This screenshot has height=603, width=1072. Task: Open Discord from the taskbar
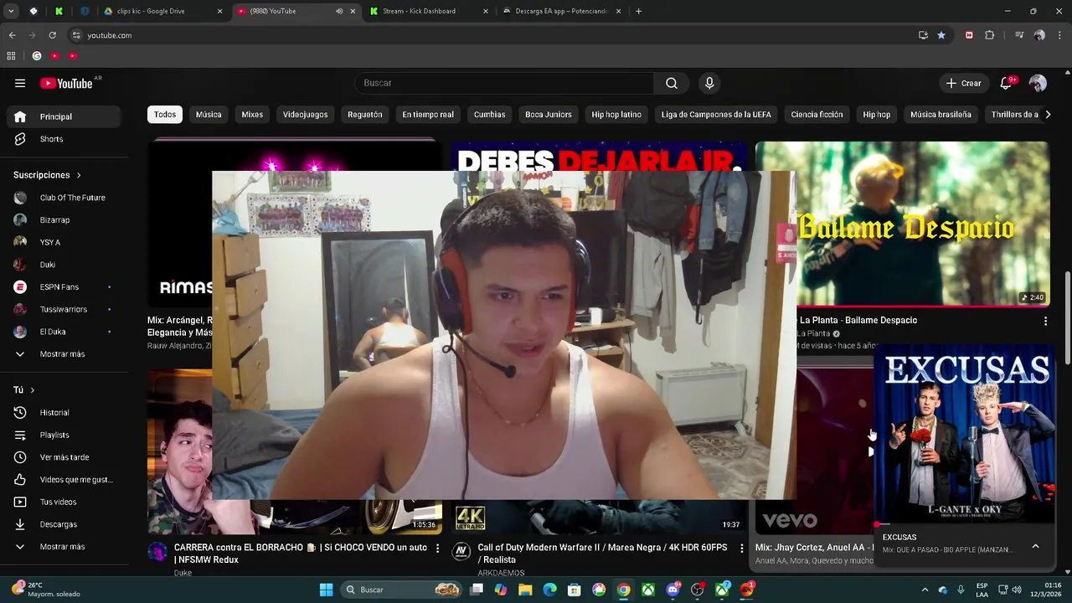(x=673, y=590)
